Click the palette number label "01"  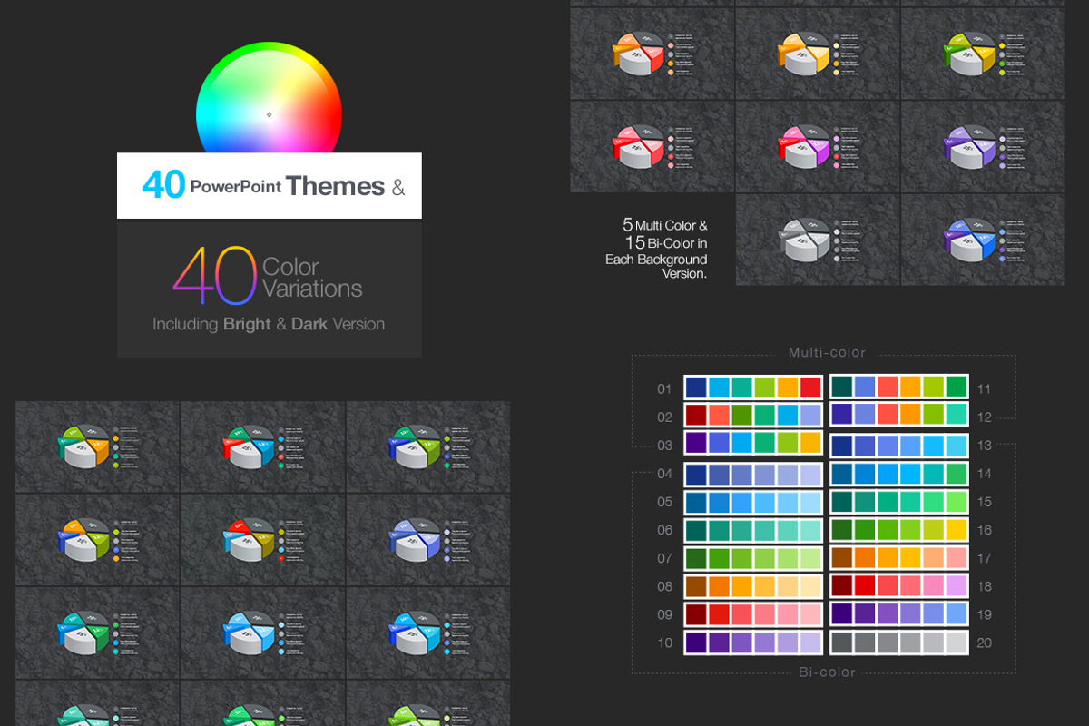coord(665,389)
